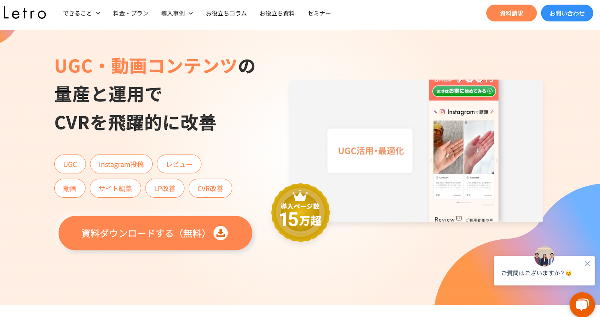Viewport: 600px width, 317px height.
Task: Click the download icon in the orange button
Action: pyautogui.click(x=220, y=233)
